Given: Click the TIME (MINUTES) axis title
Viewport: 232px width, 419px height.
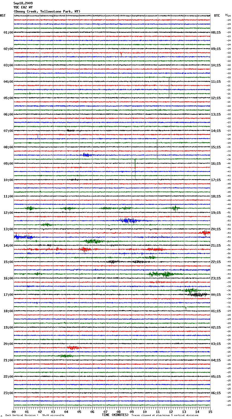Looking at the screenshot, I should click(x=115, y=415).
